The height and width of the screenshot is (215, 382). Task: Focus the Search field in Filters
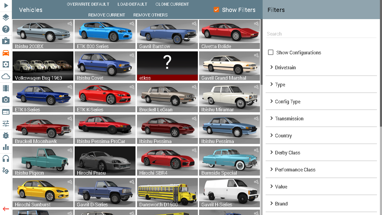coord(321,34)
